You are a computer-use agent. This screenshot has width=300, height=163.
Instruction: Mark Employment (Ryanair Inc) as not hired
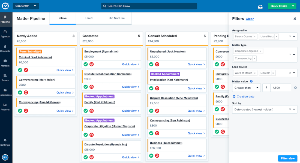[x=92, y=64]
